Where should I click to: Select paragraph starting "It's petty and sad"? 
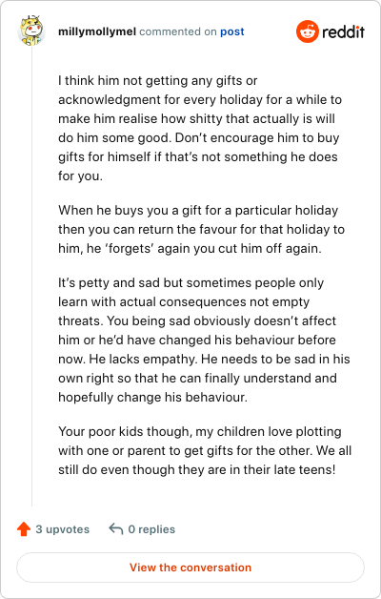[x=204, y=340]
